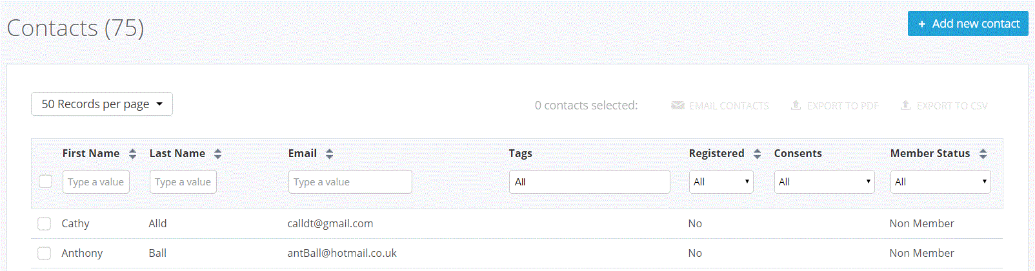Sort contacts by First Name arrows
The image size is (1035, 271).
(x=132, y=154)
